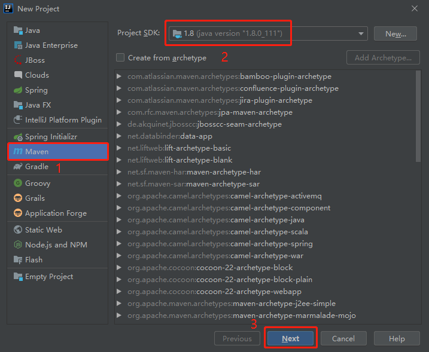
Task: Click the archetype list vertical scrollbar
Action: coord(418,116)
